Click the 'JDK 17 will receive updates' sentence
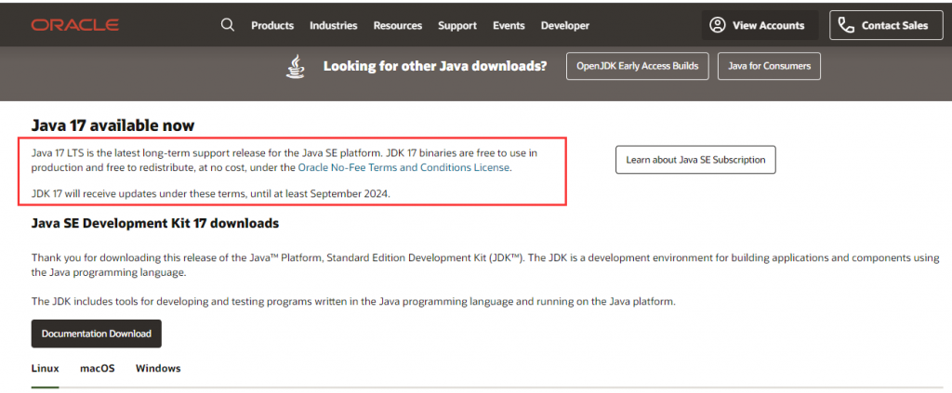Screen dimensions: 952x393 pyautogui.click(x=210, y=195)
